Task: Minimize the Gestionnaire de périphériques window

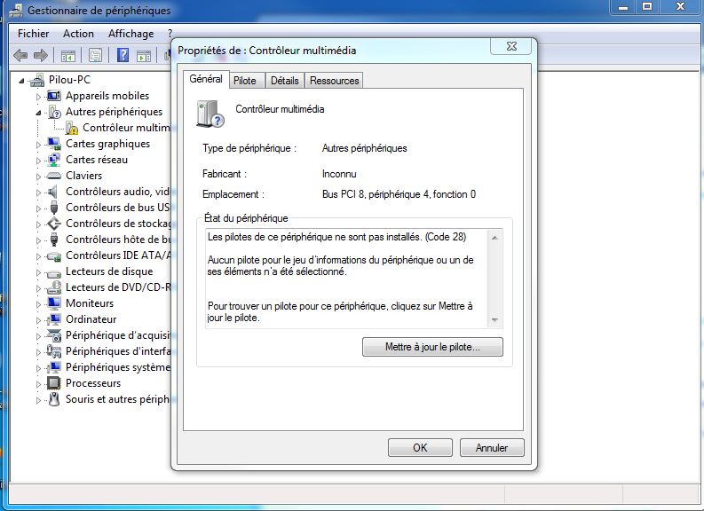Action: click(622, 6)
